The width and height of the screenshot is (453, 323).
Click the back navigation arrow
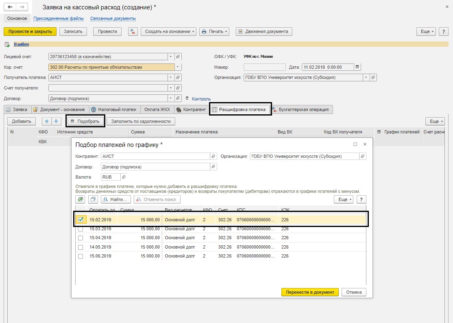tap(10, 7)
